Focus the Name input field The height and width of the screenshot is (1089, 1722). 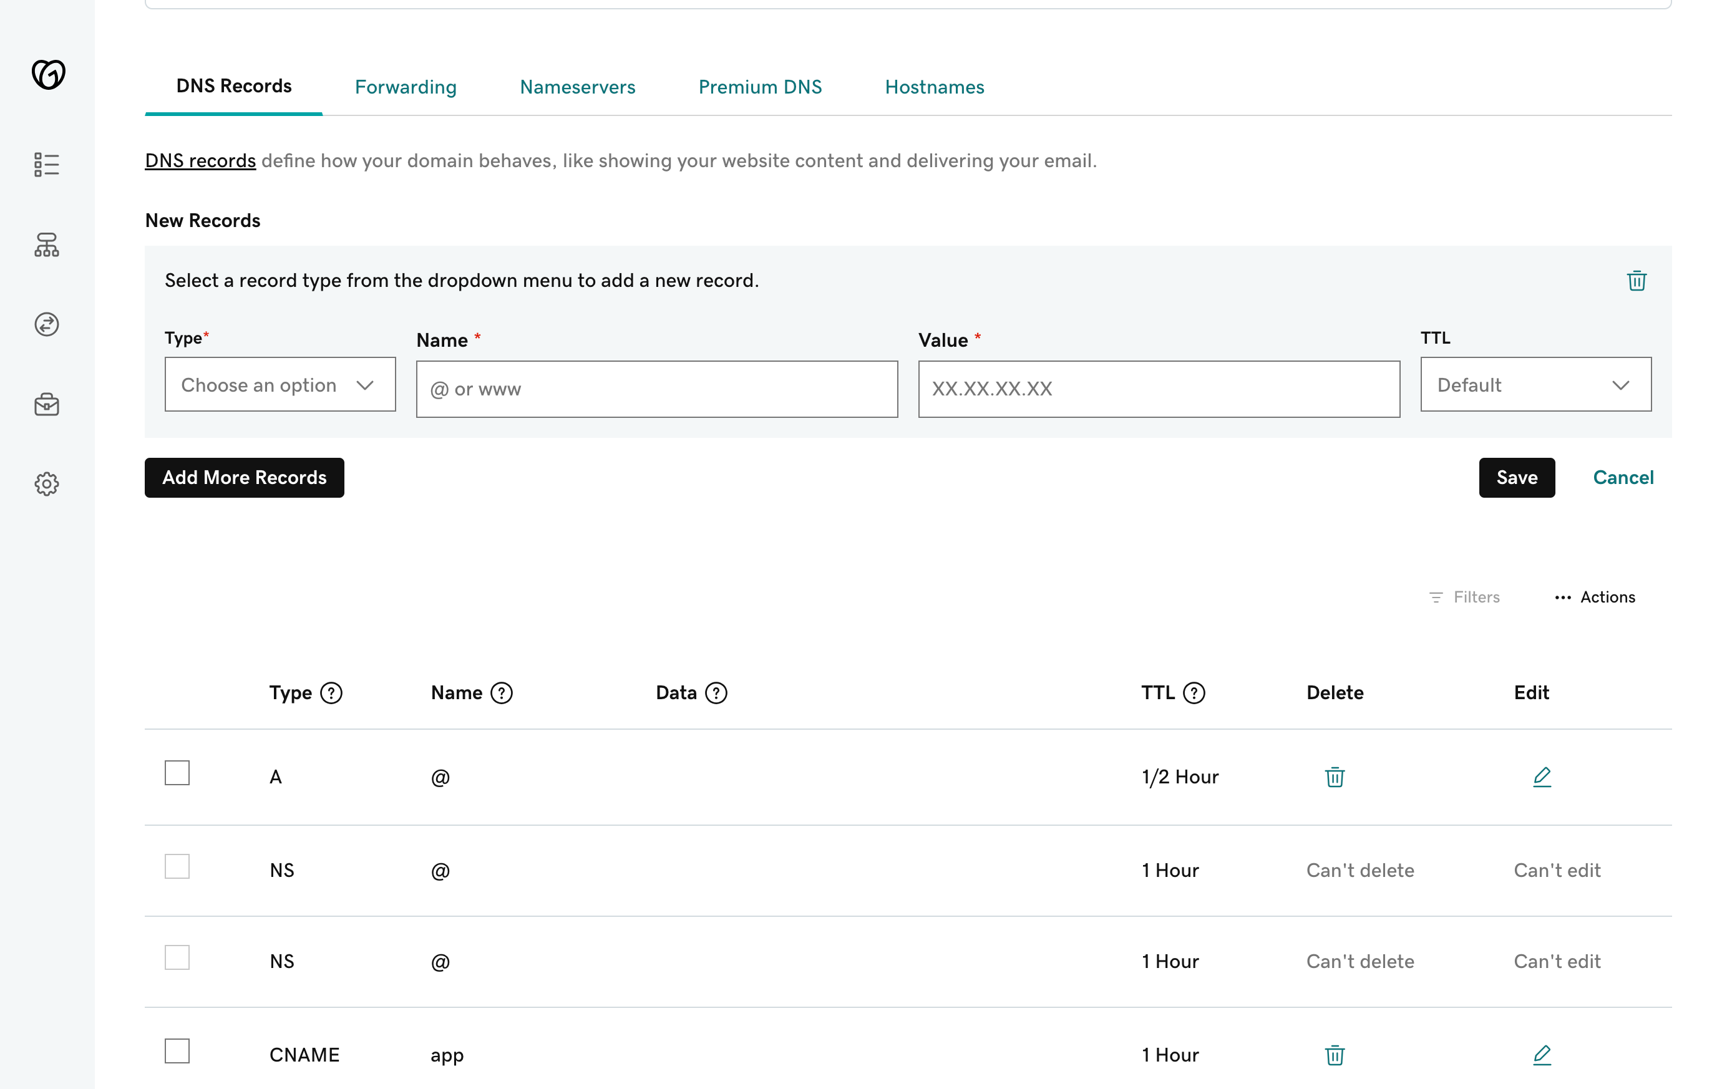657,389
